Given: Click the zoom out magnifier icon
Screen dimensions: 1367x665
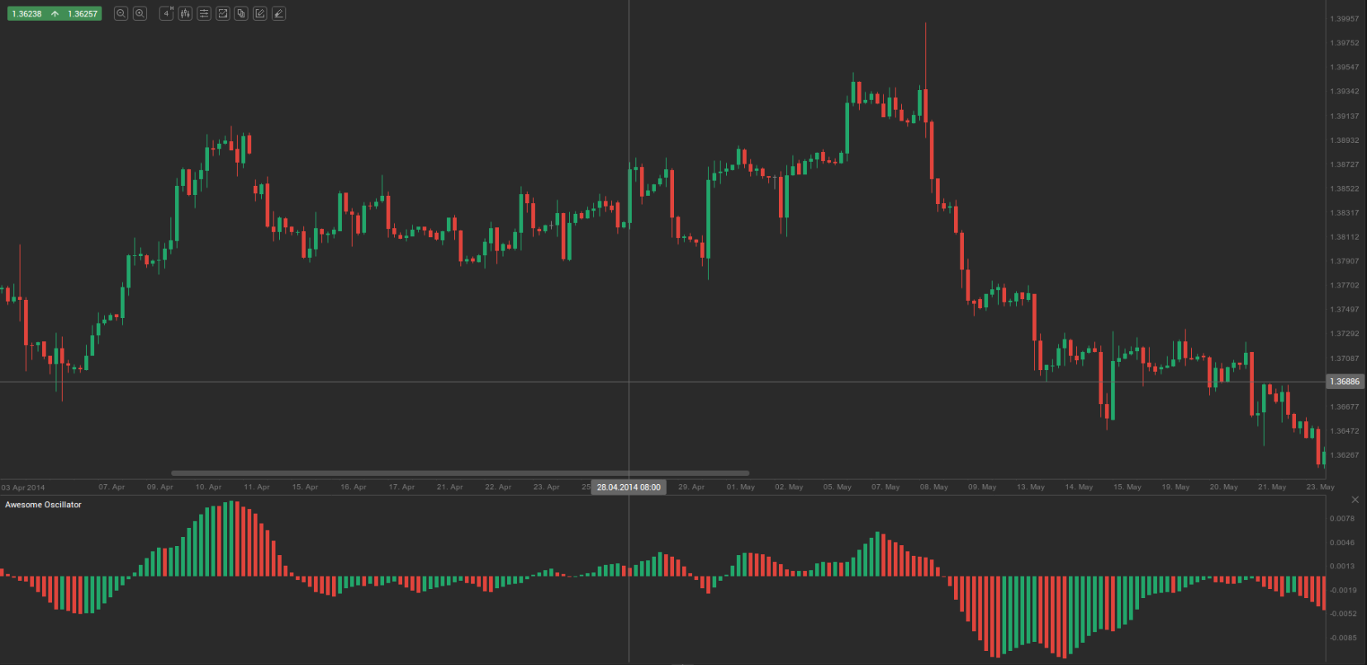Looking at the screenshot, I should (121, 13).
